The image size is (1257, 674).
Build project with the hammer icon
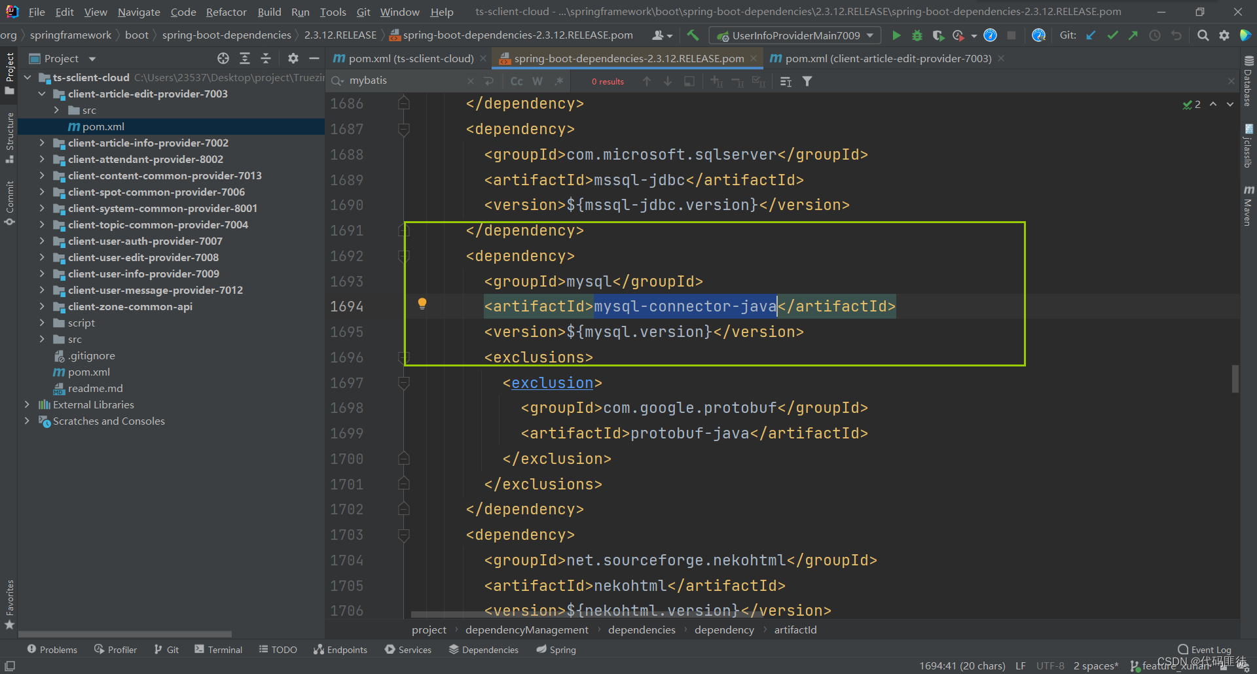693,35
